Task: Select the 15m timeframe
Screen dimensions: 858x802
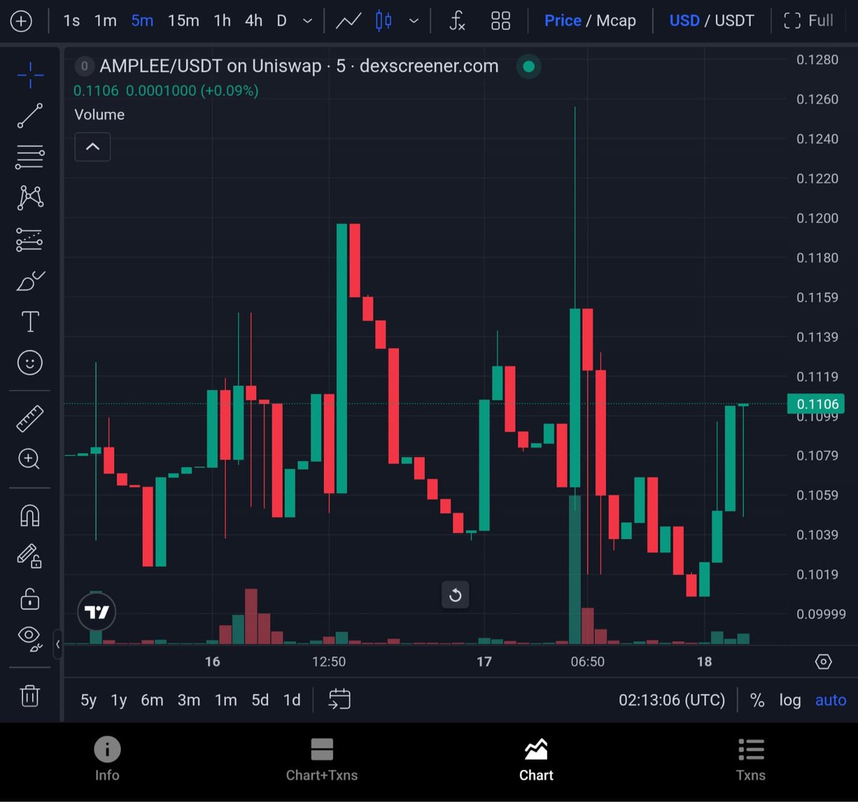Action: (184, 21)
